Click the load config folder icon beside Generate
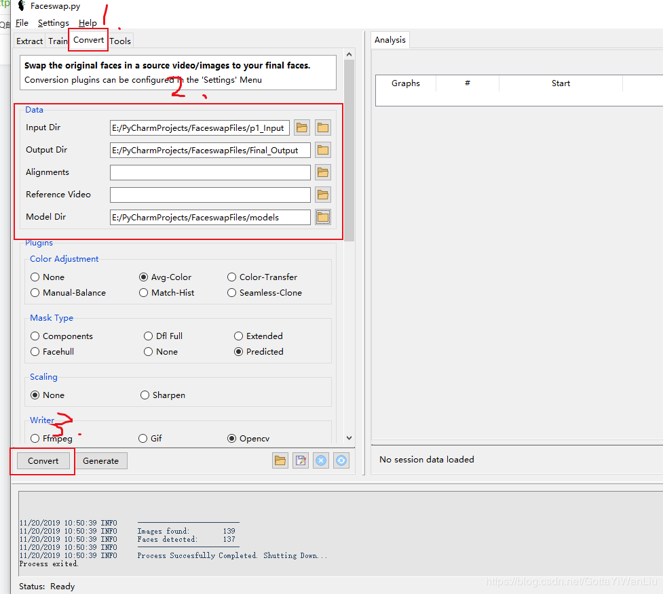The image size is (663, 594). (x=280, y=460)
